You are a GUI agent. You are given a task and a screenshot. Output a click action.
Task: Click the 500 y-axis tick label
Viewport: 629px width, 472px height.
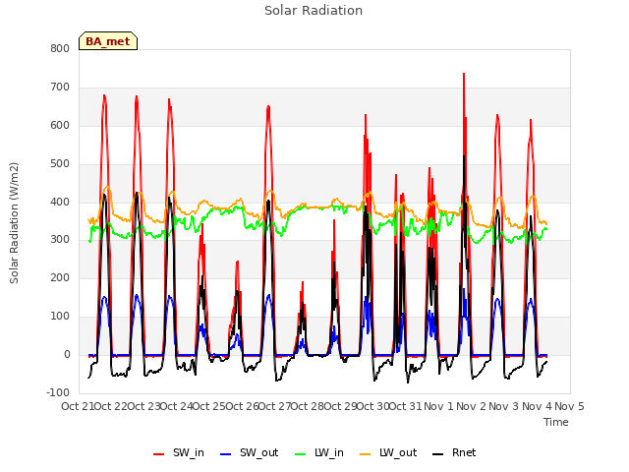(60, 164)
